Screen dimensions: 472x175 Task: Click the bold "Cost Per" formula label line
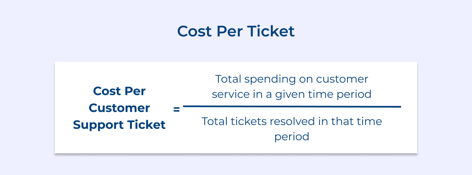(x=119, y=91)
